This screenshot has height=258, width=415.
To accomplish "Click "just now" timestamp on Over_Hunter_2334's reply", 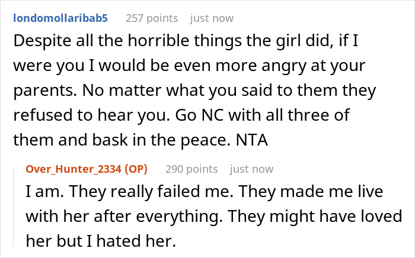I will tap(251, 169).
